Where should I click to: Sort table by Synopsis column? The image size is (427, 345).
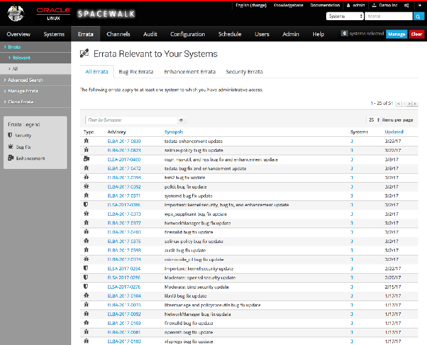[x=173, y=132]
